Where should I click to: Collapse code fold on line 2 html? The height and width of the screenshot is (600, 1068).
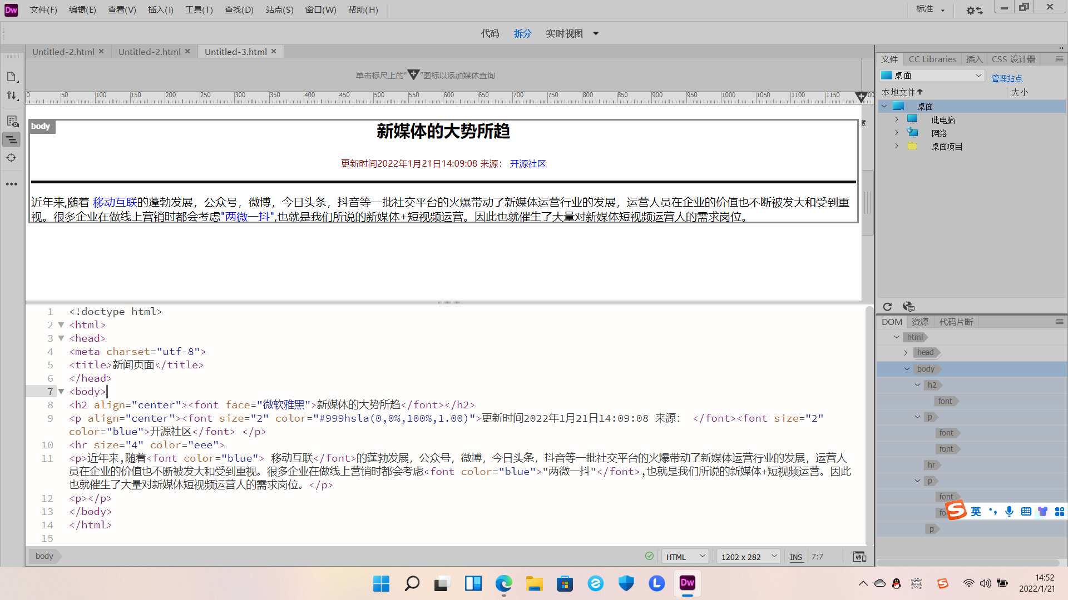coord(61,325)
